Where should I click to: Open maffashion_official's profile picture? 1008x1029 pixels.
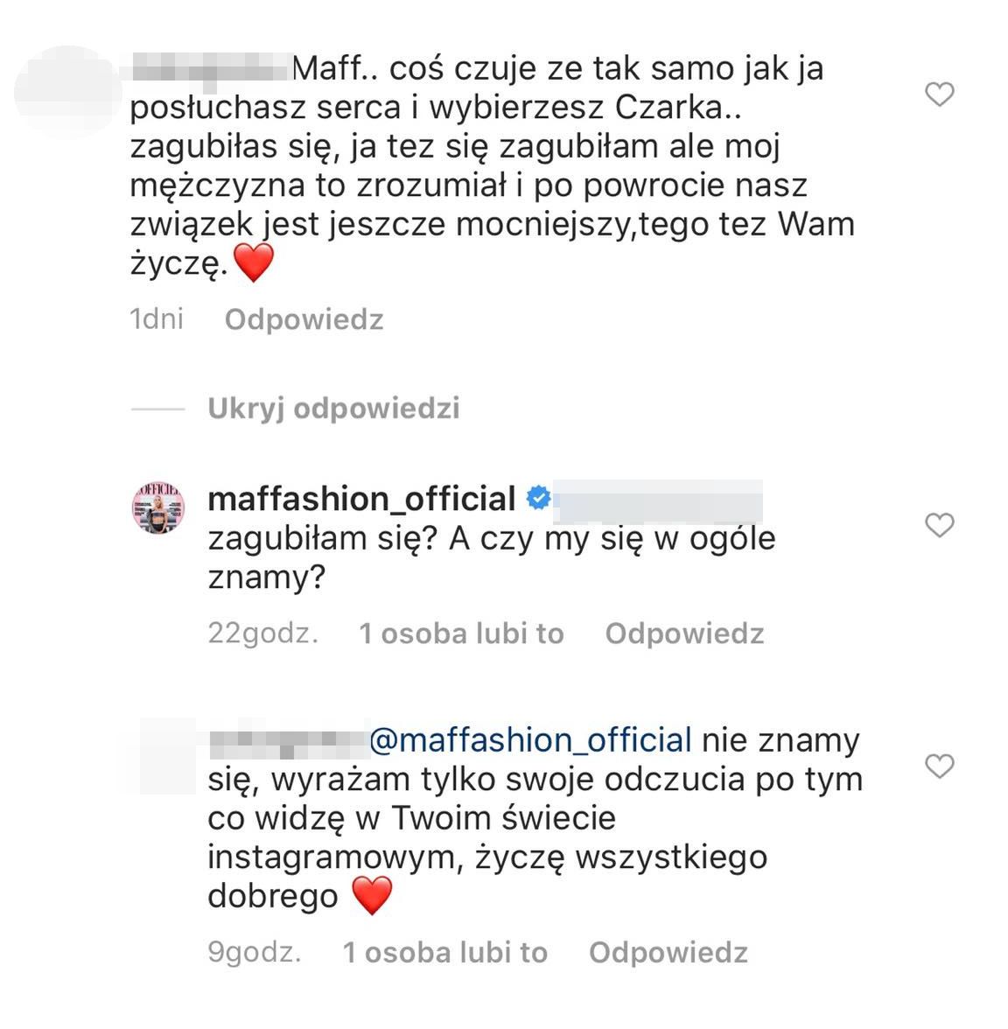pos(158,507)
